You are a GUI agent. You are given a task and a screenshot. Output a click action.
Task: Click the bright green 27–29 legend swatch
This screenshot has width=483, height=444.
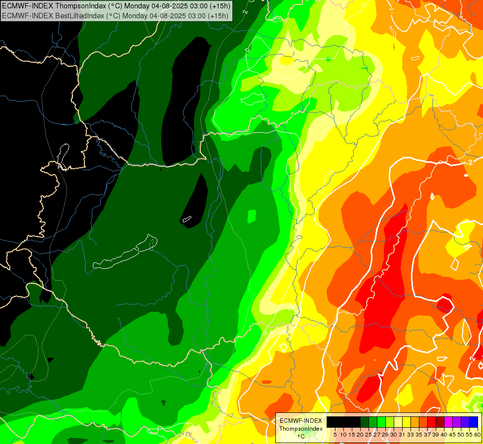click(381, 422)
